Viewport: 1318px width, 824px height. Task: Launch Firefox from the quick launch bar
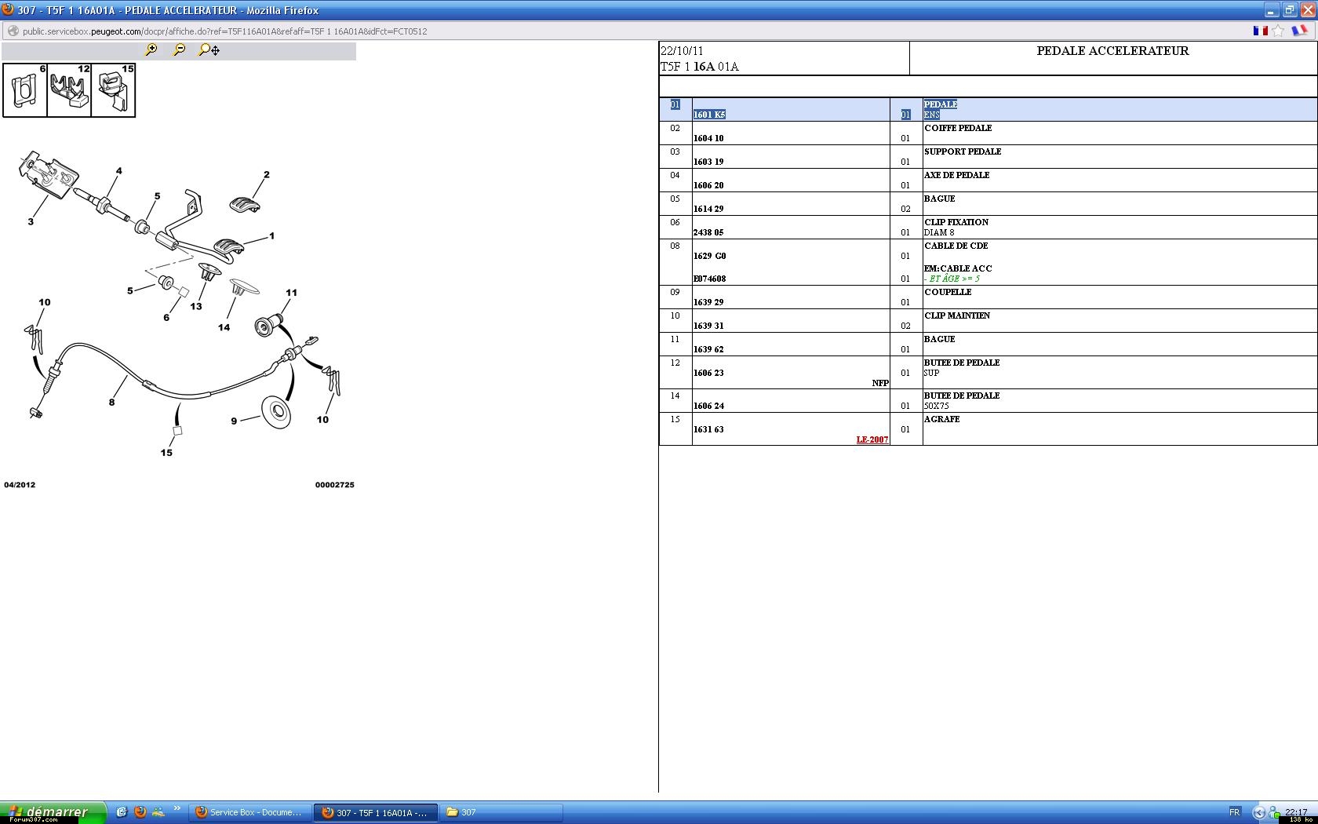[x=140, y=812]
